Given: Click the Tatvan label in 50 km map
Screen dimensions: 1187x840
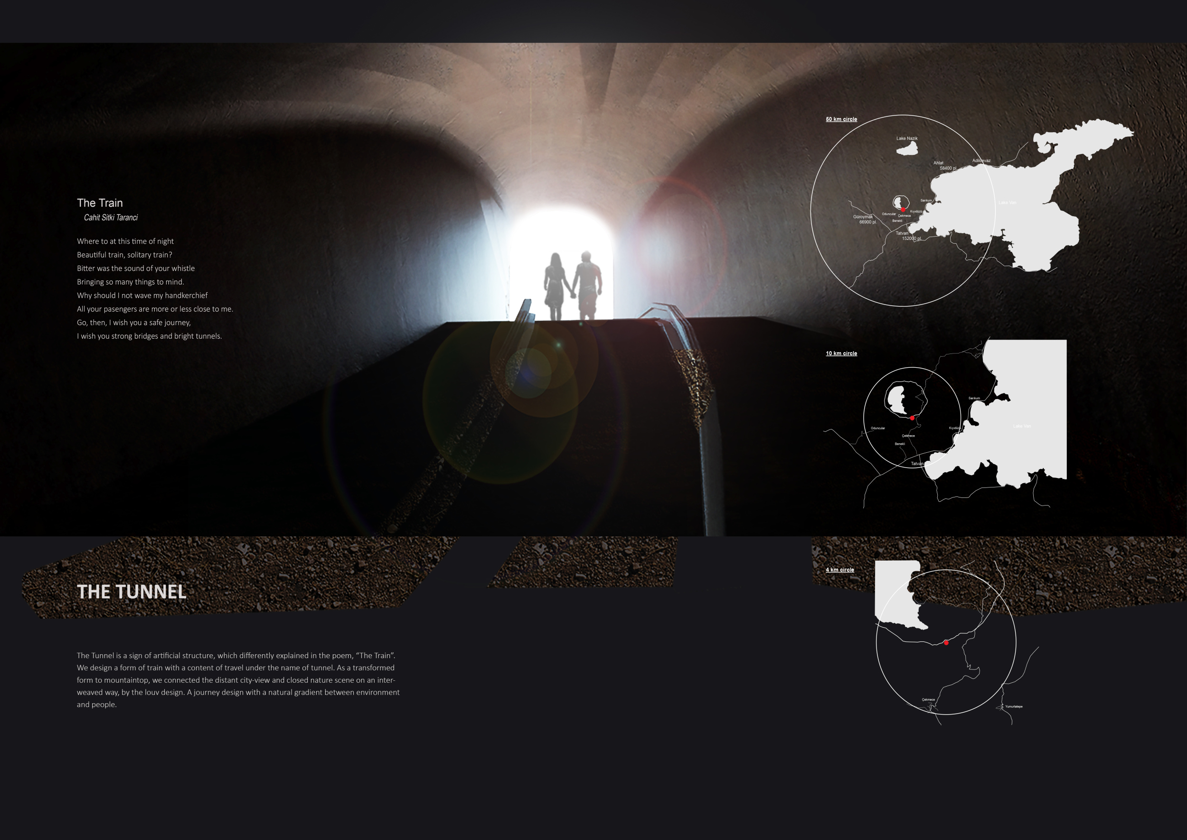Looking at the screenshot, I should (902, 233).
